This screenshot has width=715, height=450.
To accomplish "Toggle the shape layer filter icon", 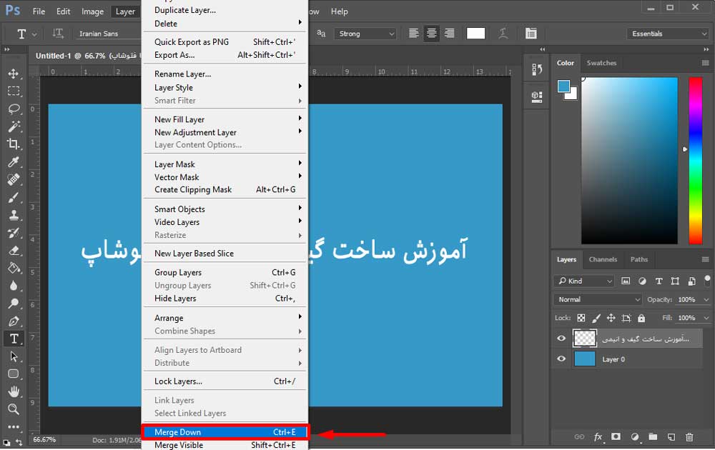I will pos(676,281).
